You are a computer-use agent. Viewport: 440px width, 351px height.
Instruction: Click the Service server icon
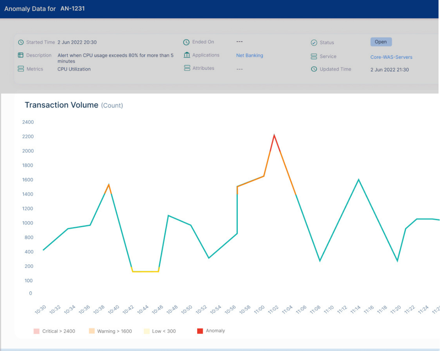pyautogui.click(x=314, y=57)
